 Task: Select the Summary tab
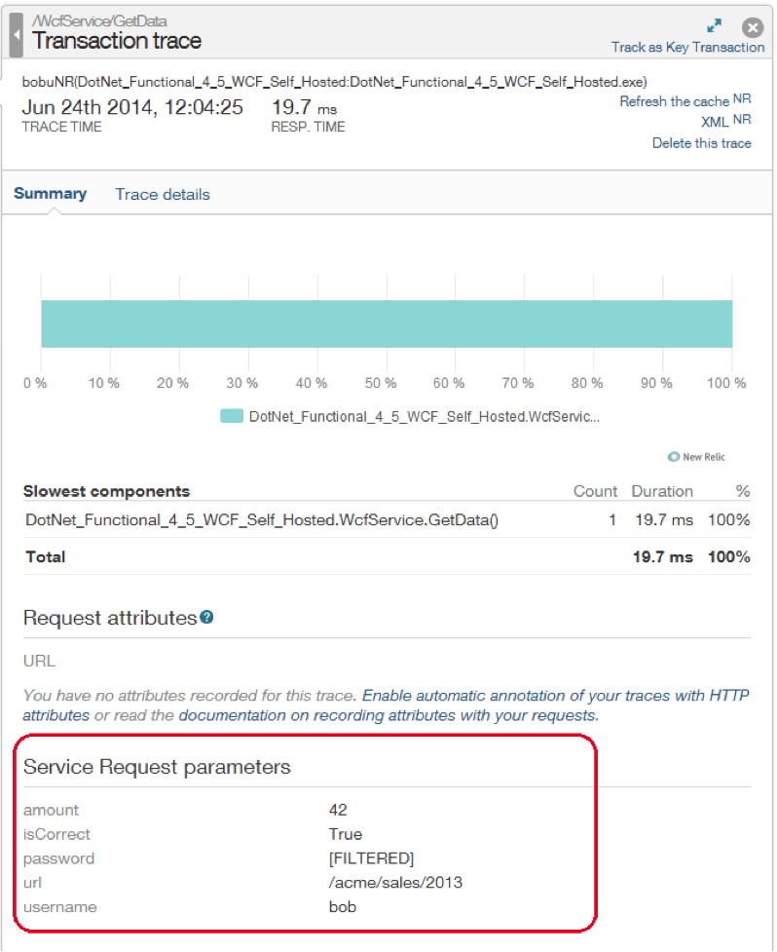50,194
